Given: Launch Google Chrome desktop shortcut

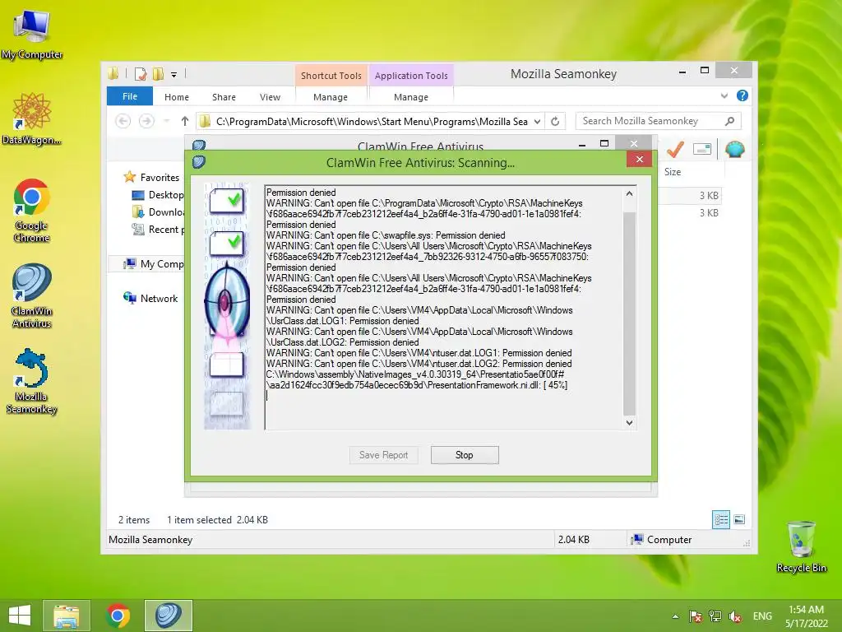Looking at the screenshot, I should [32, 210].
